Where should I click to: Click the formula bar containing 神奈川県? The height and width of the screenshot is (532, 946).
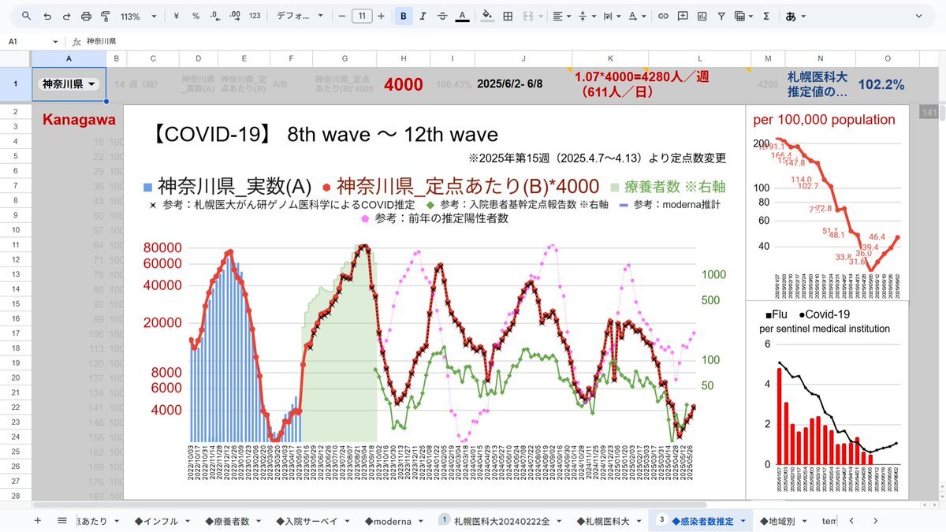(x=505, y=42)
